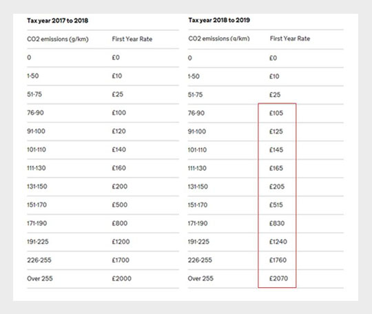Select the £1760 rate cell
Screen dimensions: 372x314
(x=278, y=260)
